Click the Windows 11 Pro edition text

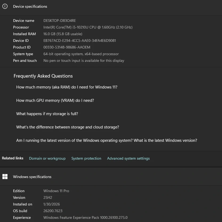click(56, 191)
